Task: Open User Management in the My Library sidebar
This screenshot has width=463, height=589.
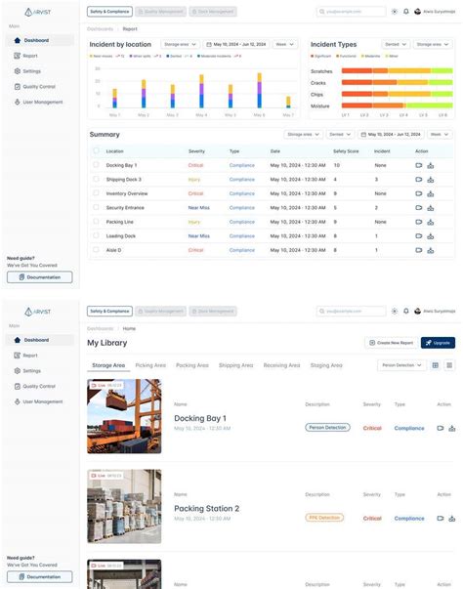Action: (x=38, y=401)
